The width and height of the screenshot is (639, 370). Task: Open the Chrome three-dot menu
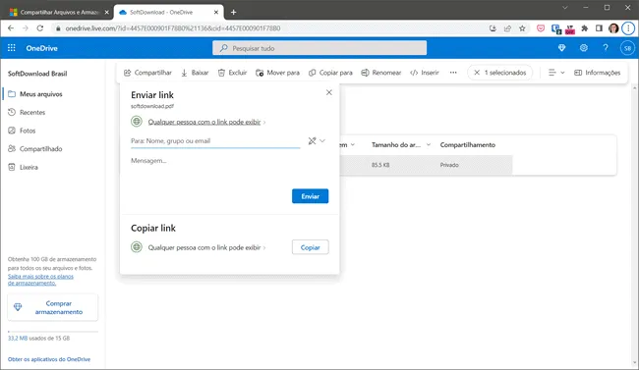pos(628,28)
